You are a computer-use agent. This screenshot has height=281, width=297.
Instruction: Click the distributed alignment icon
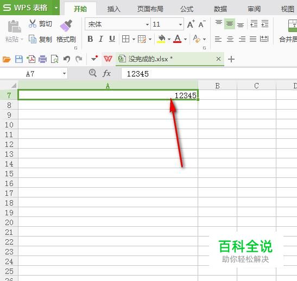(264, 39)
